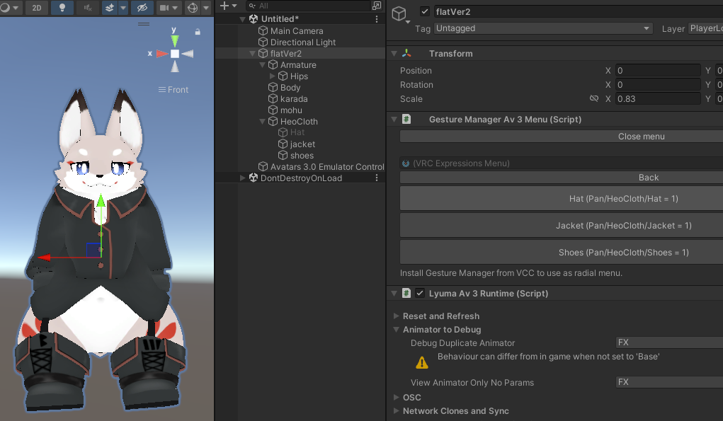
Task: Toggle scene effects with the skybox layers icon
Action: tap(110, 7)
